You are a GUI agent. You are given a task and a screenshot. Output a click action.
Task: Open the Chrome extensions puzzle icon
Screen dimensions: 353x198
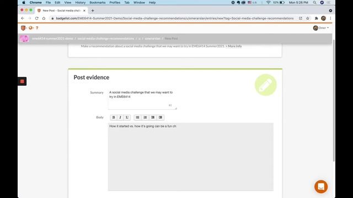click(x=316, y=18)
